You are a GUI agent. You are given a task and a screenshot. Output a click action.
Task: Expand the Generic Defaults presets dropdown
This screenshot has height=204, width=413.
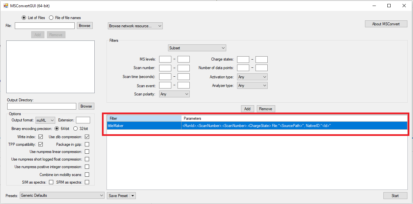tap(62, 195)
